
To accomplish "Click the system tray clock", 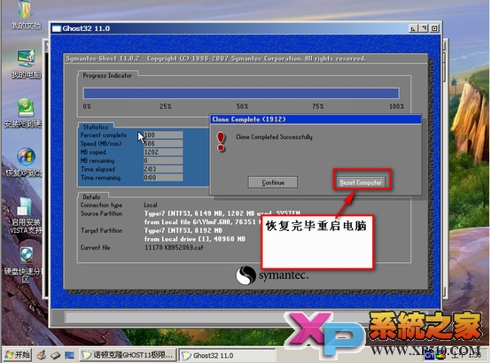I will coord(465,356).
